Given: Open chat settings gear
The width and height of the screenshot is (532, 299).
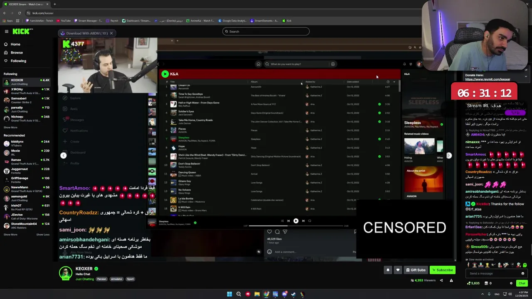Looking at the screenshot, I should click(511, 283).
